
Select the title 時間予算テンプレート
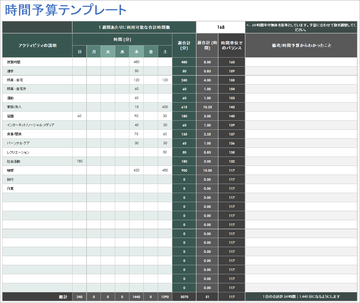point(66,10)
